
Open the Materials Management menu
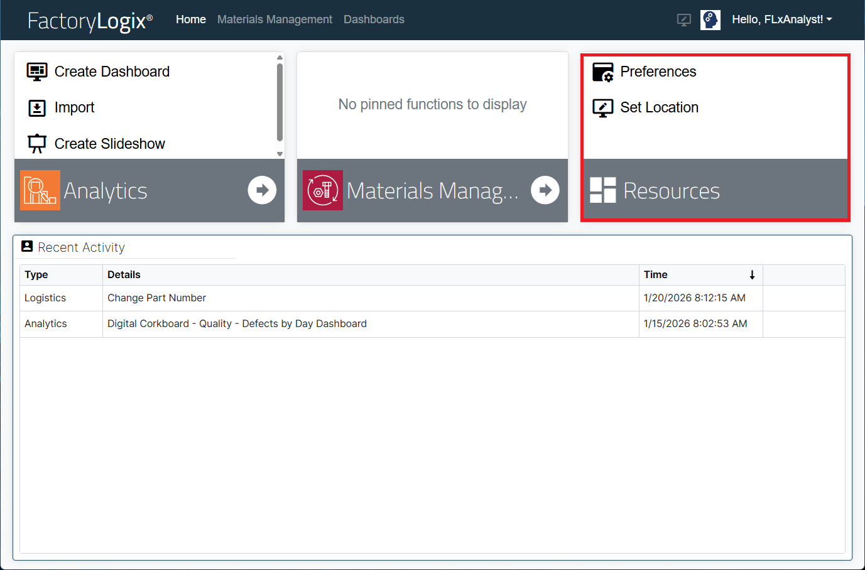click(x=275, y=20)
